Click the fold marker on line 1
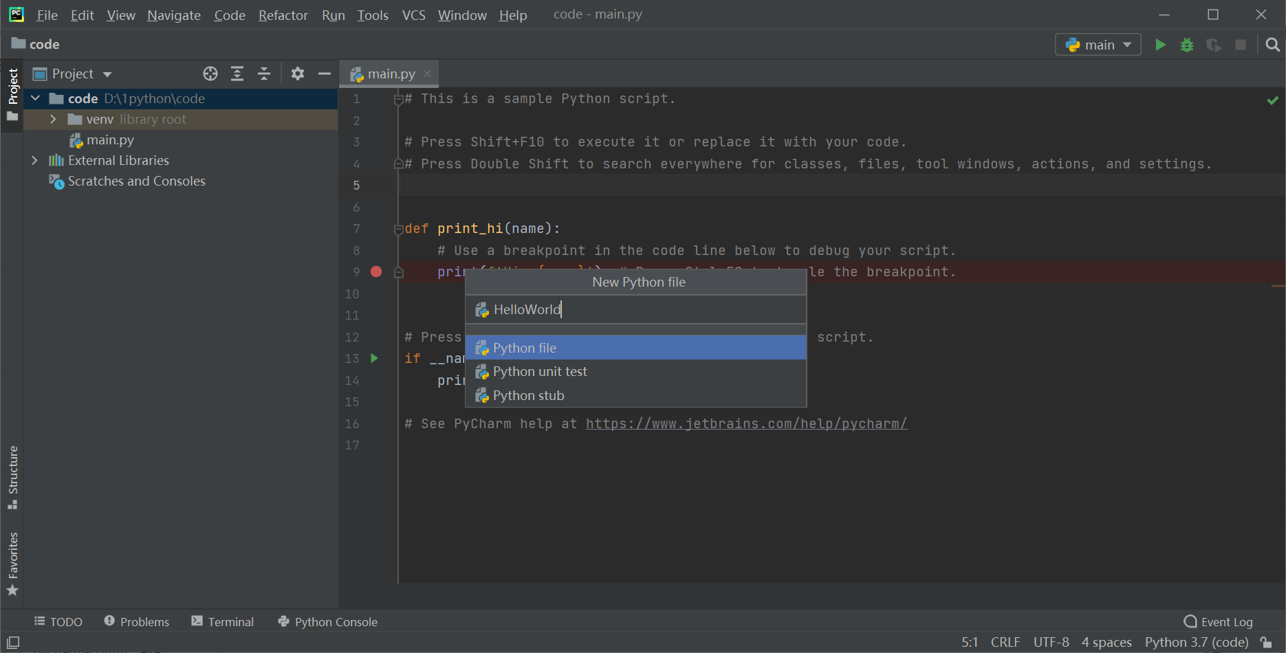The height and width of the screenshot is (653, 1286). pyautogui.click(x=398, y=100)
